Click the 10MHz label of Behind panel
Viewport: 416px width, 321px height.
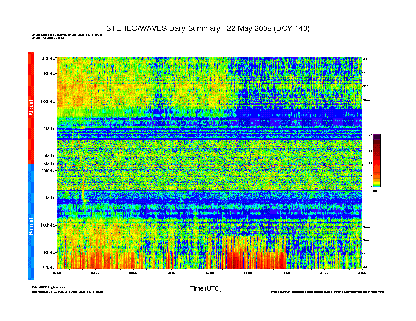pos(48,170)
